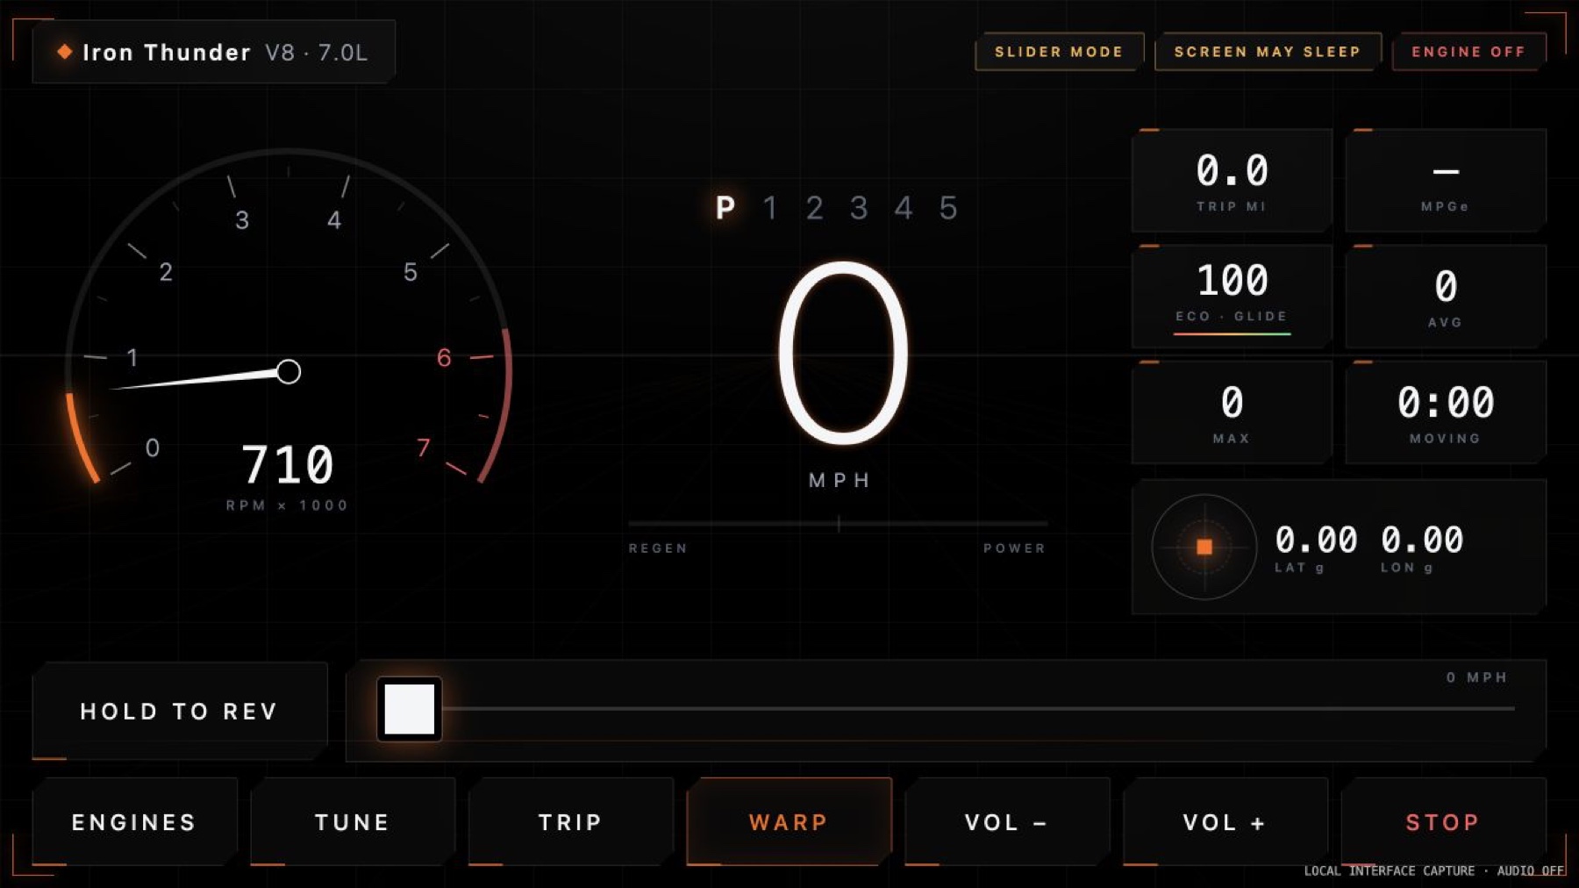Click the MAX speed card
The width and height of the screenshot is (1579, 888).
[1232, 412]
